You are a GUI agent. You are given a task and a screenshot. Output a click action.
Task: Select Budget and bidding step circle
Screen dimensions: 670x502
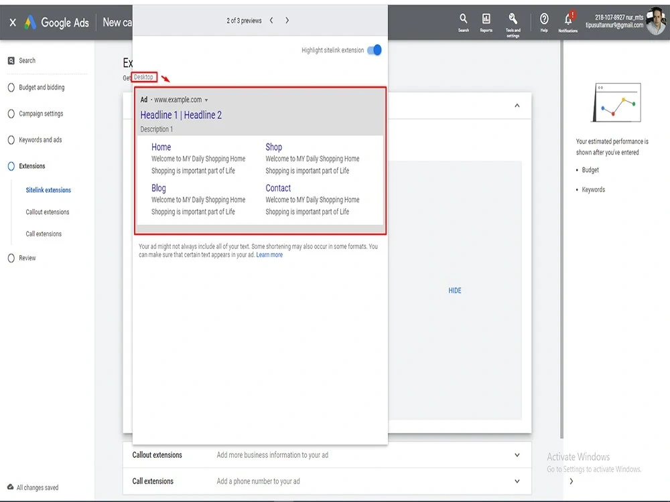(11, 88)
